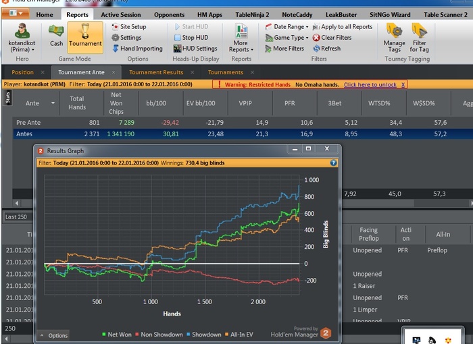Clear Filters in the ribbon
This screenshot has height=344, width=473.
pos(332,38)
